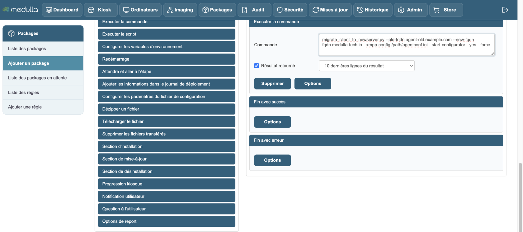Screen dimensions: 523x232
Task: Delete the command step with Supprimer
Action: pyautogui.click(x=272, y=84)
